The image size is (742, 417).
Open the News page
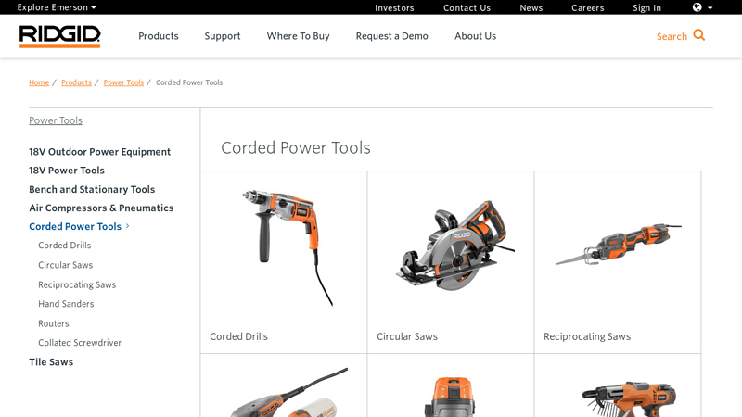point(531,8)
